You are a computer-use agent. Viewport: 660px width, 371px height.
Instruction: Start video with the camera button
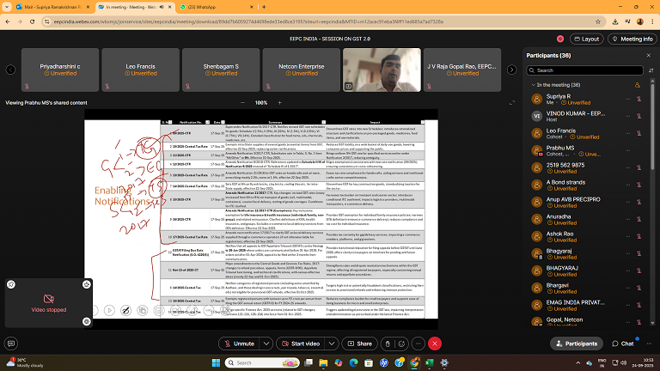(303, 344)
